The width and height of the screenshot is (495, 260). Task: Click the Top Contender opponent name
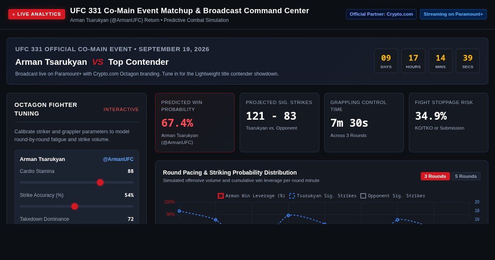138,62
